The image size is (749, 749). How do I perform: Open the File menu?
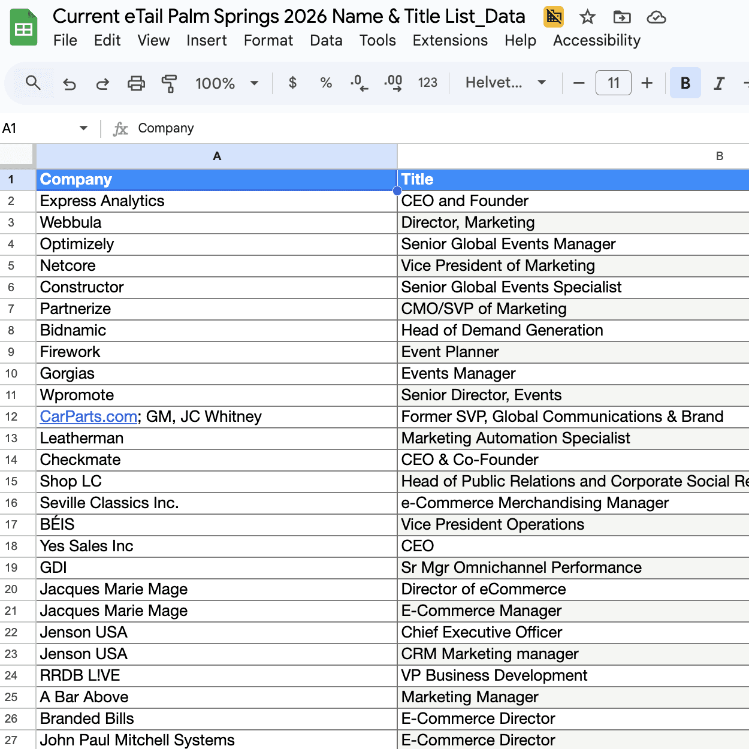click(65, 40)
